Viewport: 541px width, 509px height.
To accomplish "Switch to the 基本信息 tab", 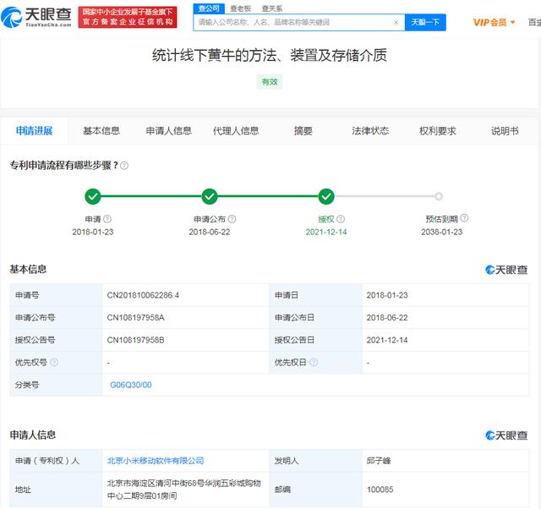I will [101, 131].
